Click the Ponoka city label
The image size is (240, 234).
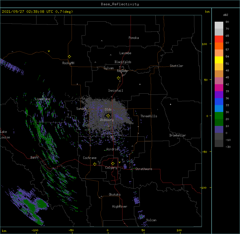tap(134, 38)
